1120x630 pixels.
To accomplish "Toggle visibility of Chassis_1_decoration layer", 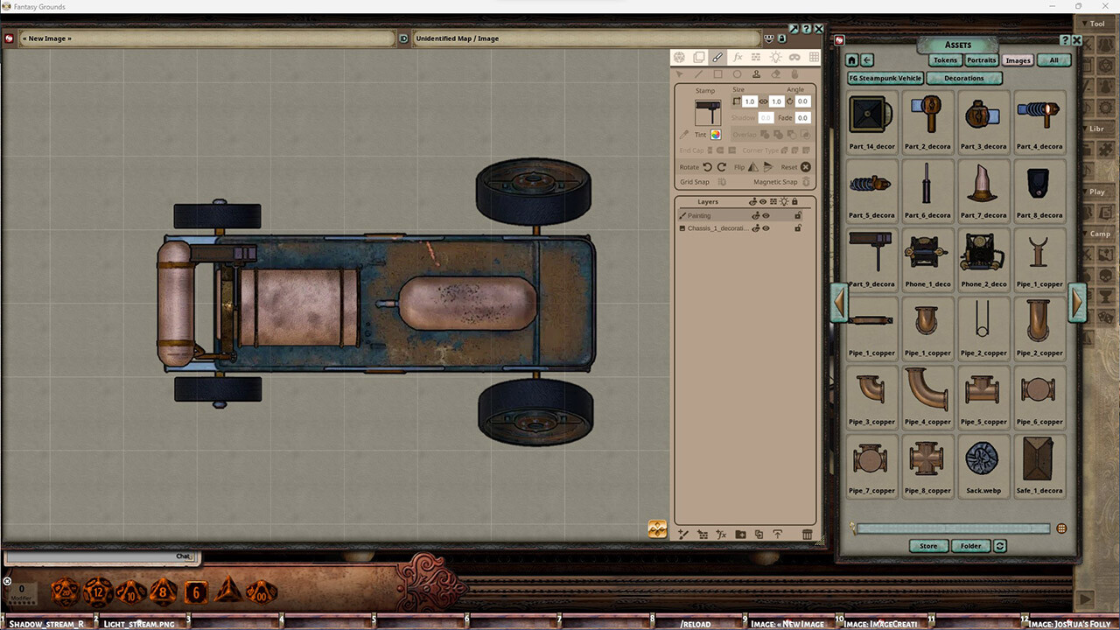I will pyautogui.click(x=766, y=228).
